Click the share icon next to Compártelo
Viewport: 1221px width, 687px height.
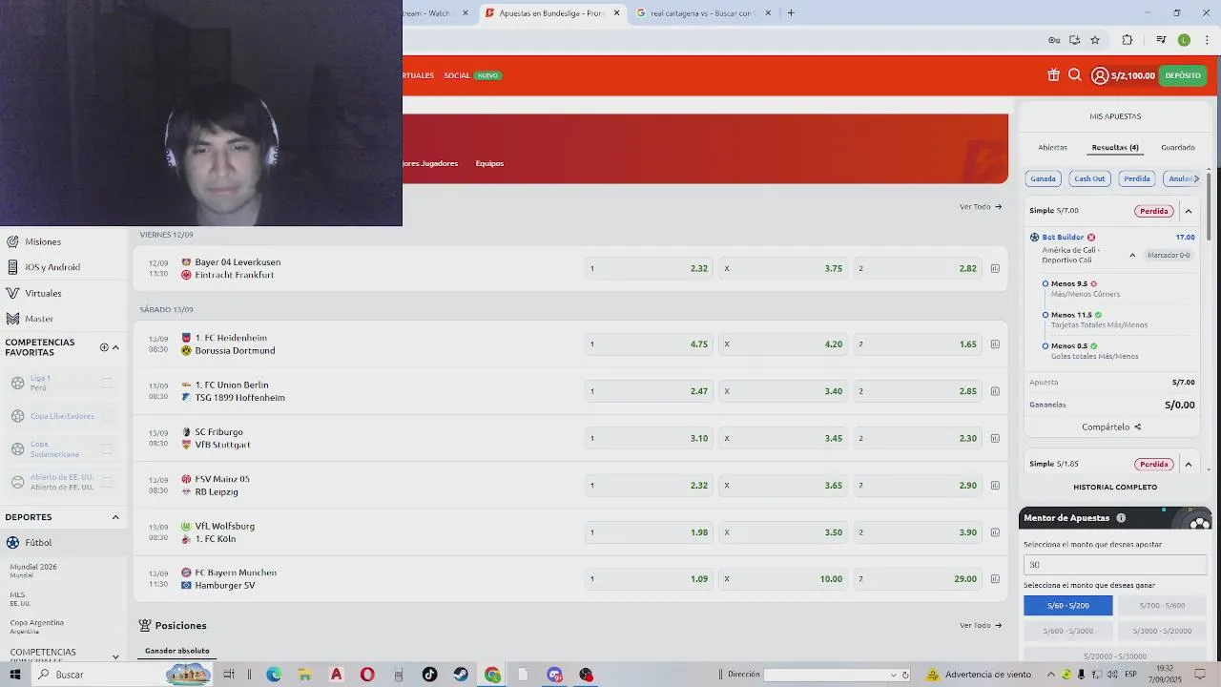[x=1138, y=427]
